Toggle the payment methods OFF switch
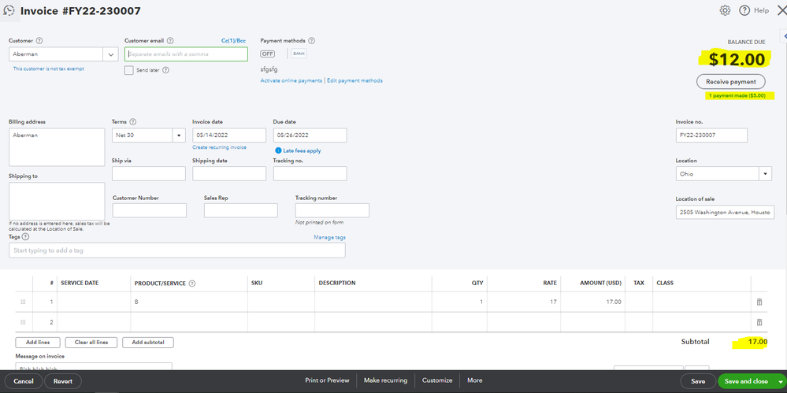 pos(268,54)
